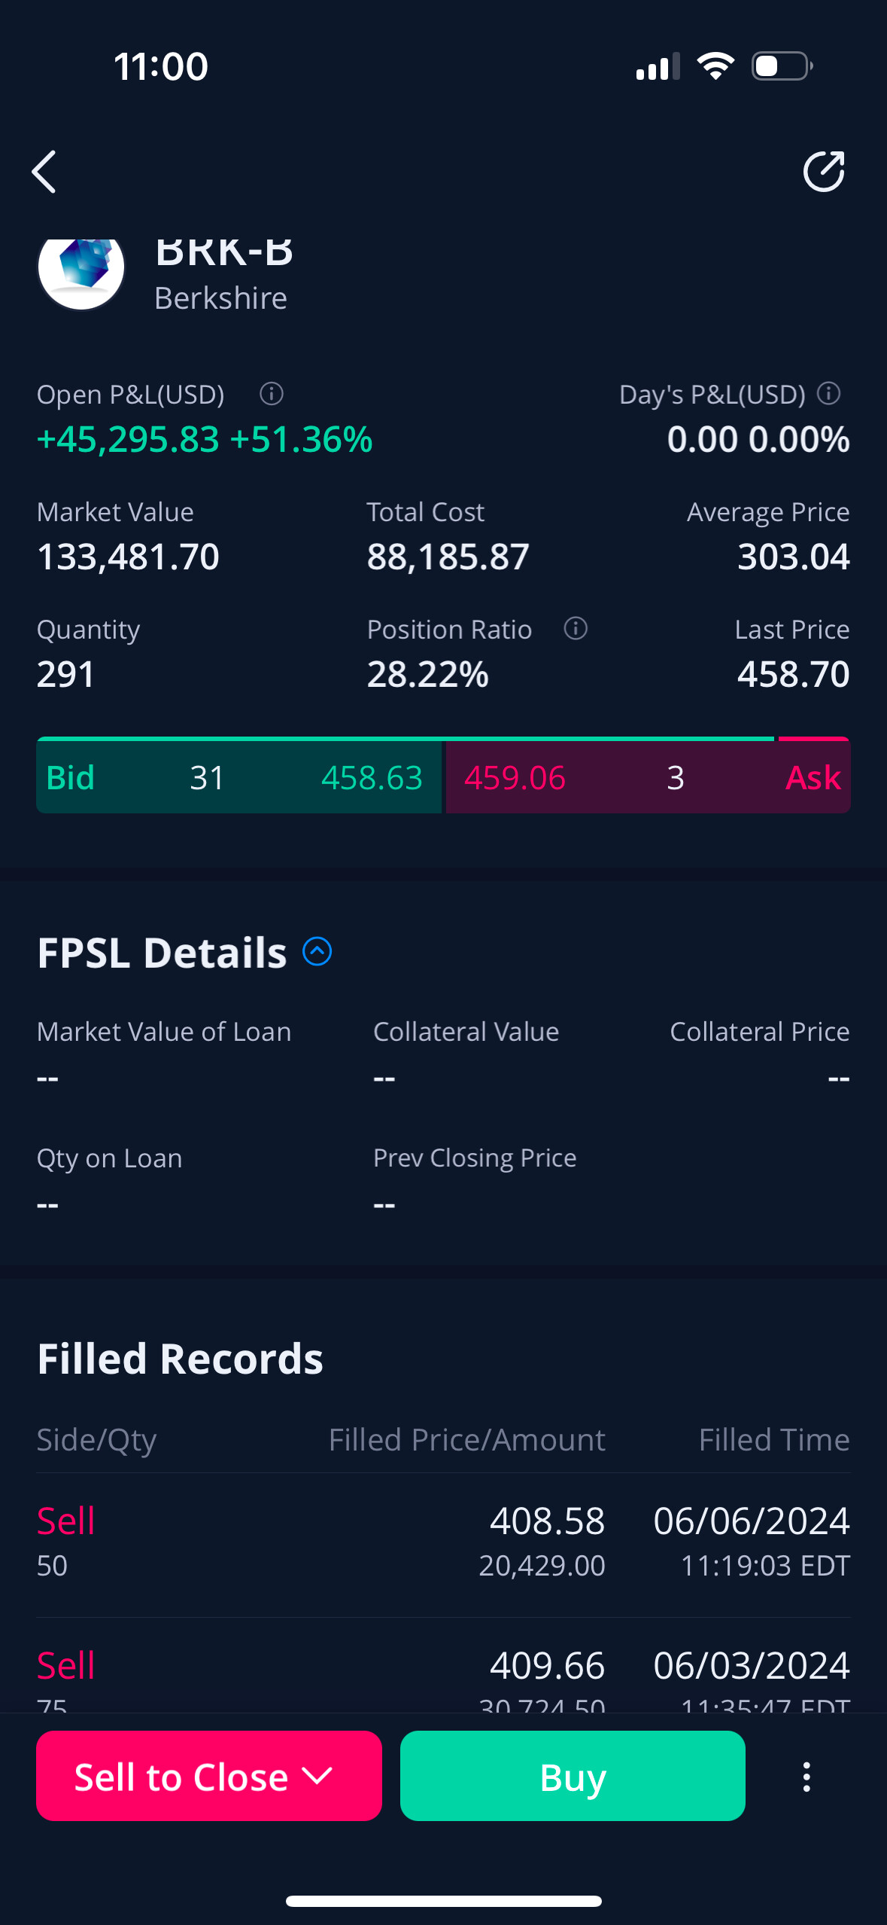
Task: Tap the back arrow icon
Action: click(44, 172)
